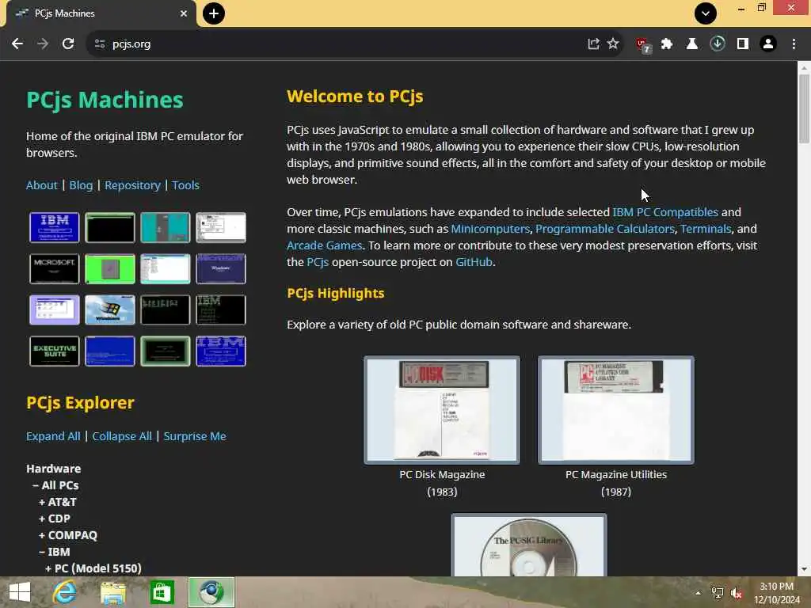Open the Windows Store taskbar icon
811x608 pixels.
coord(162,592)
